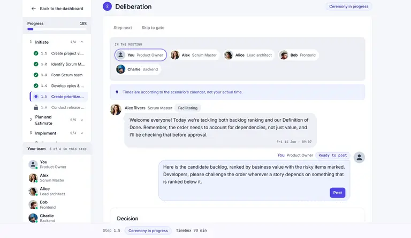
Task: Click Ceremony in progress pill in footer
Action: 148,231
